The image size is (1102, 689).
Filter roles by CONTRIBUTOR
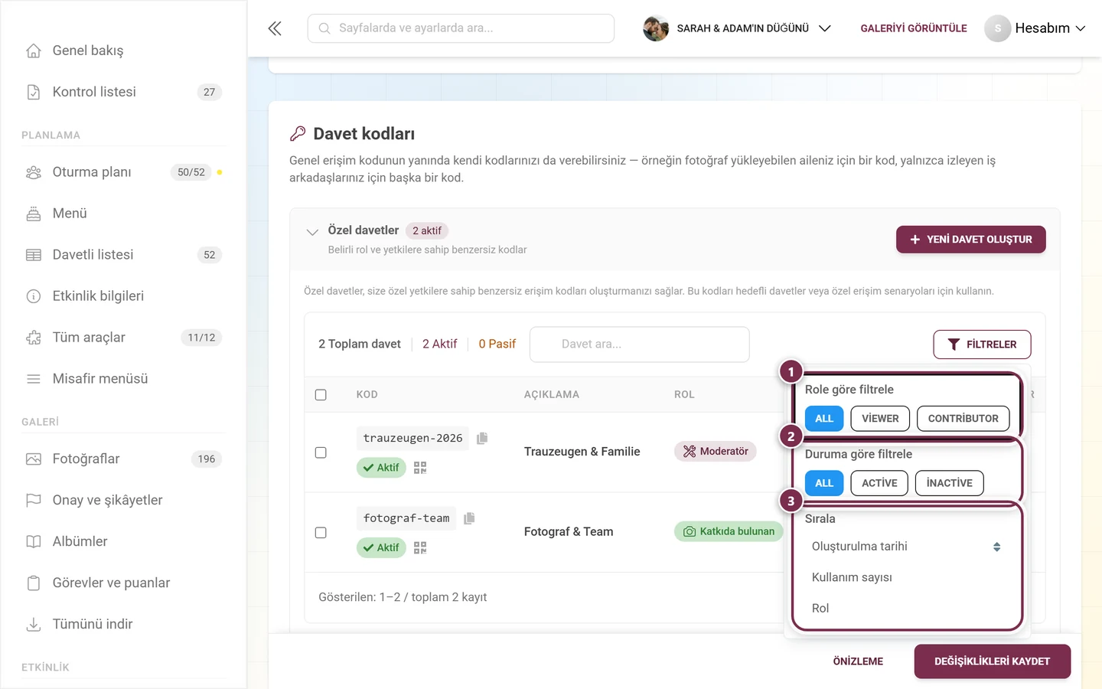point(963,419)
